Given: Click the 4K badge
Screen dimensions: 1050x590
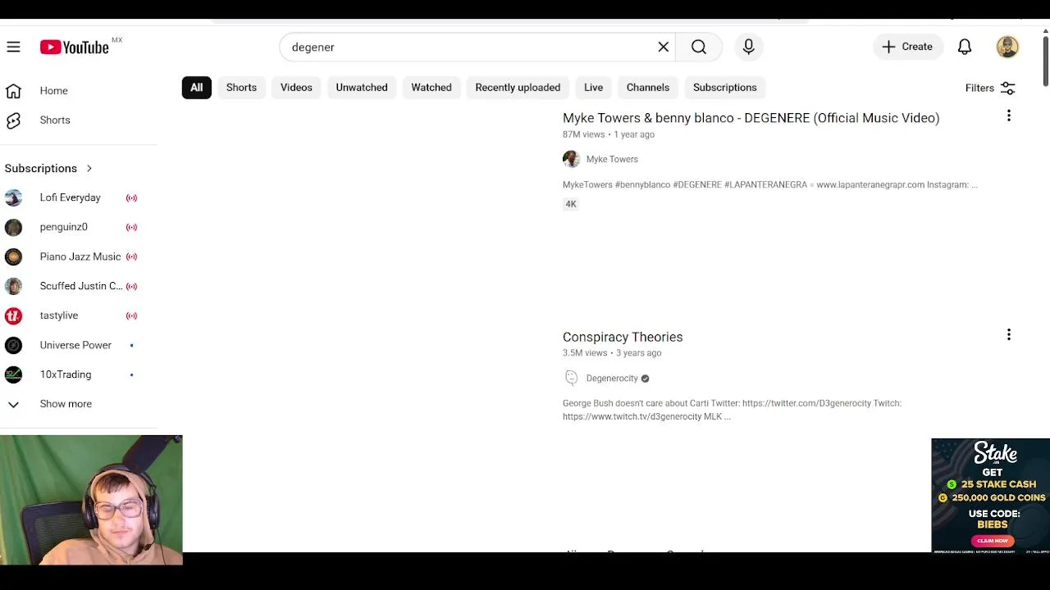Looking at the screenshot, I should (x=571, y=204).
